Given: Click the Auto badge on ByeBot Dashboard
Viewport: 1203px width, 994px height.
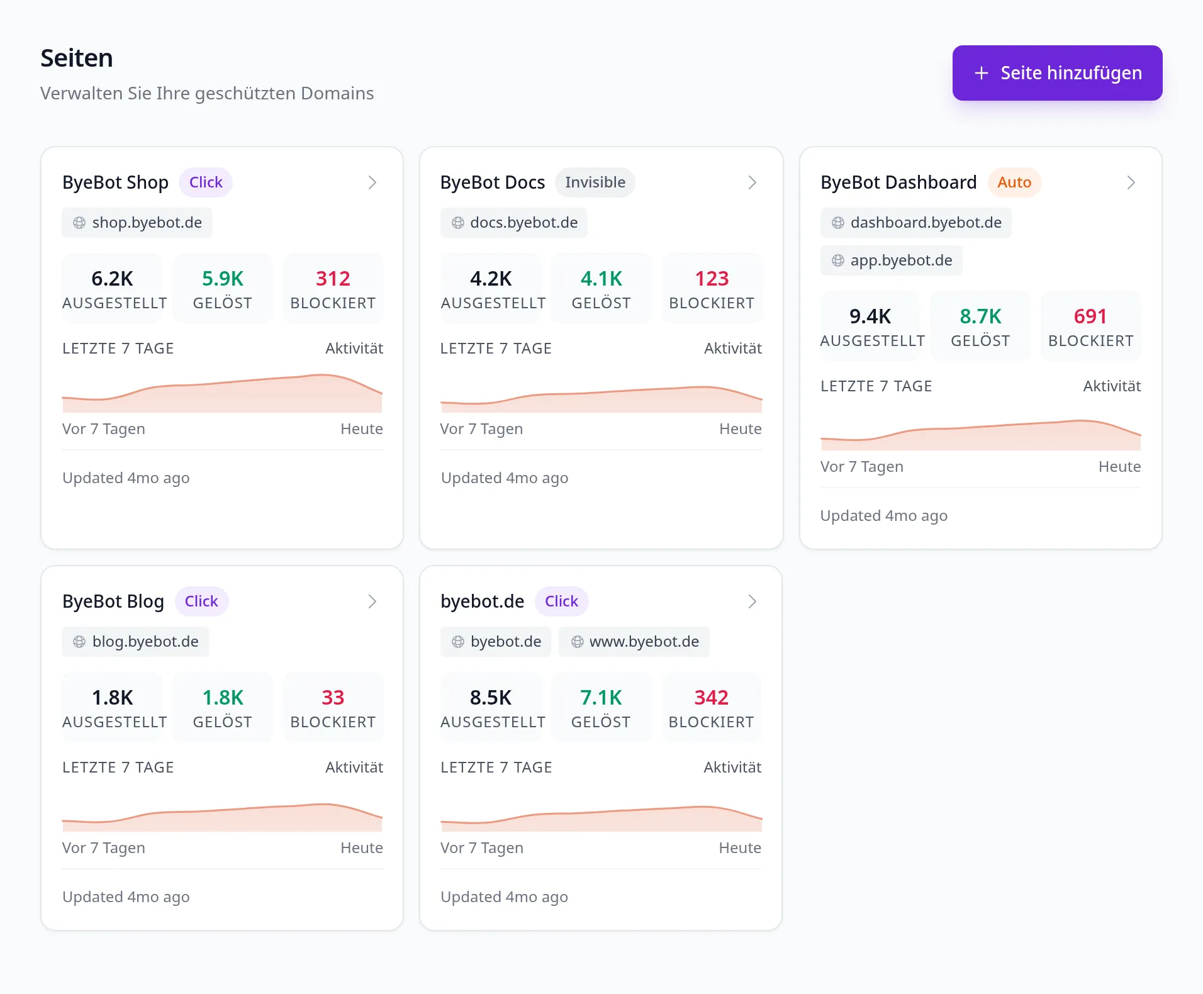Looking at the screenshot, I should (x=1014, y=182).
